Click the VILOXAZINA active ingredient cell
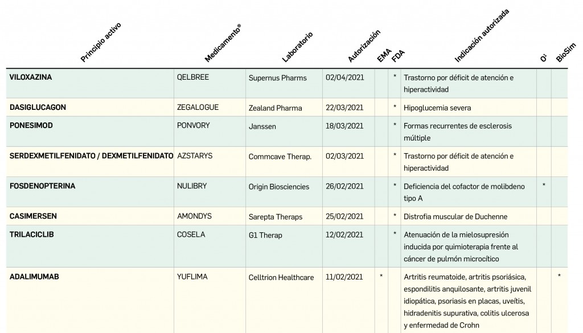Viewport: 583px width, 333px height. [x=31, y=77]
